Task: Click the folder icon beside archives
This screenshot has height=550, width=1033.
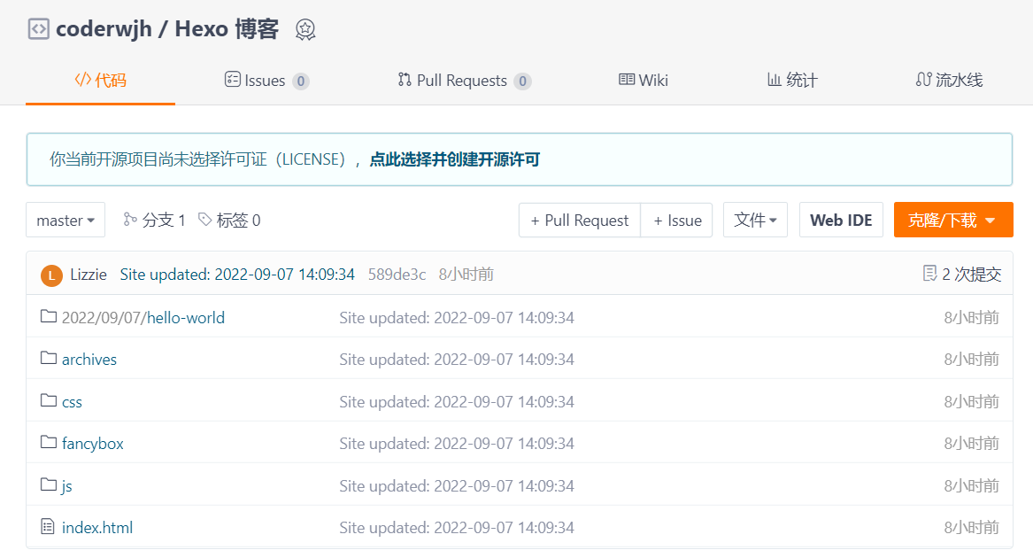Action: (49, 359)
